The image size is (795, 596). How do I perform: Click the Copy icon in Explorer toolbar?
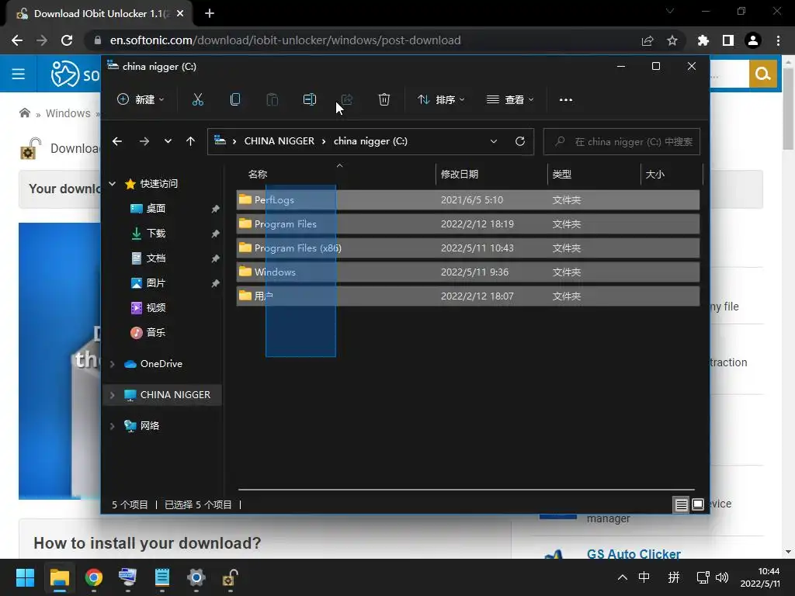pos(235,100)
